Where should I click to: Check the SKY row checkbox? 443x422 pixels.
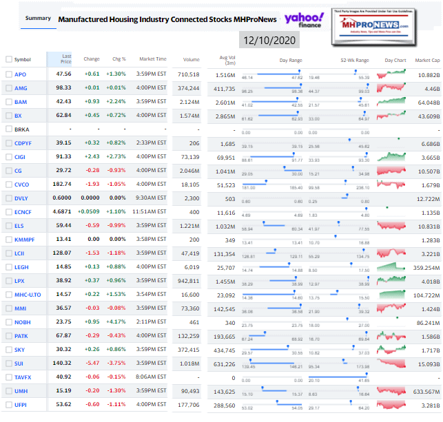pos(9,350)
